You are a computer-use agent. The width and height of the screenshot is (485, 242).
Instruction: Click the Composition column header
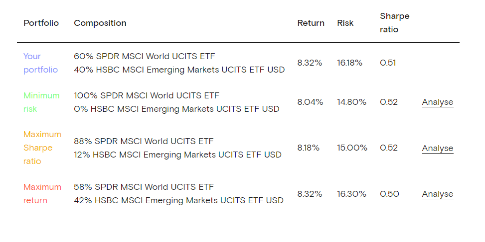click(100, 23)
